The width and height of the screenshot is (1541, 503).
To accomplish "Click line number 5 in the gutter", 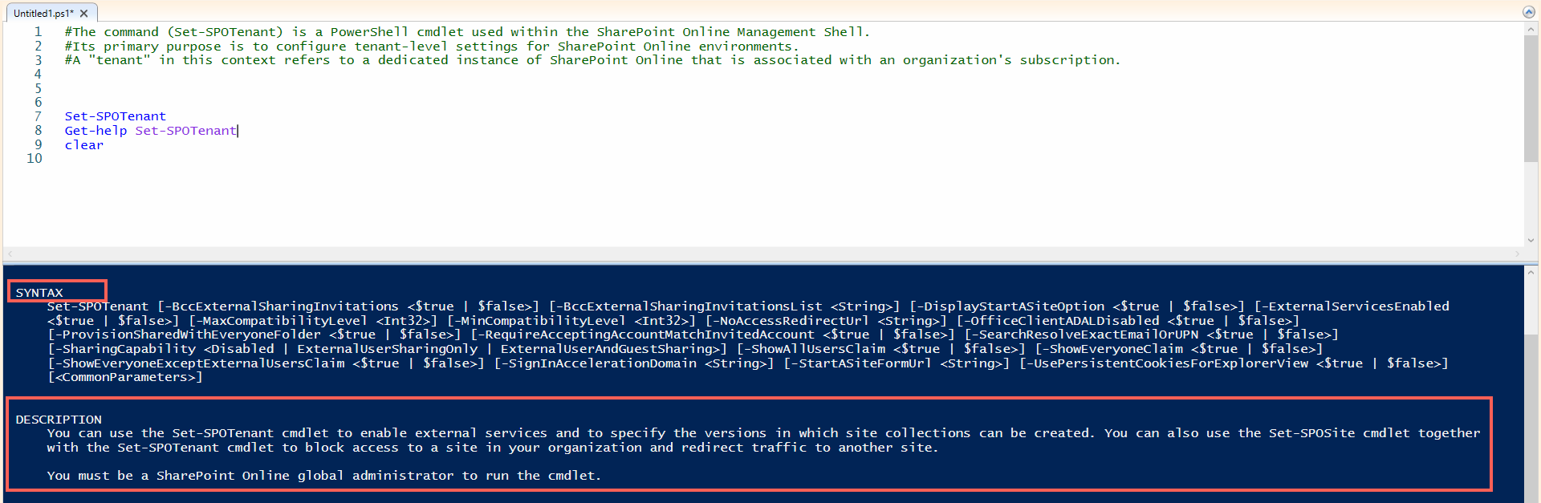I will click(38, 88).
